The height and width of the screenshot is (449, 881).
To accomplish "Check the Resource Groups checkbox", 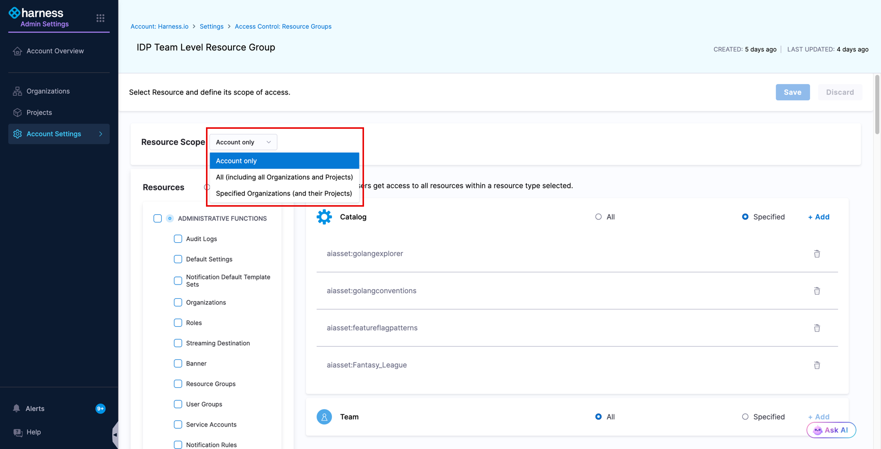I will (x=178, y=384).
